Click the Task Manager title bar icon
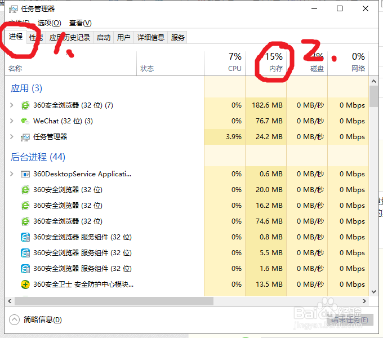Image resolution: width=383 pixels, height=338 pixels. pos(13,9)
